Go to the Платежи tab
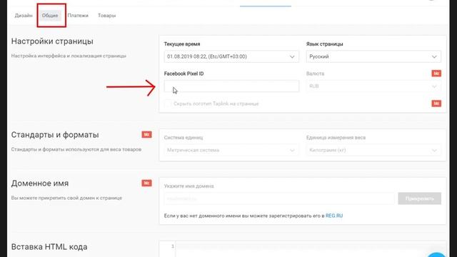457x257 pixels. pos(78,16)
